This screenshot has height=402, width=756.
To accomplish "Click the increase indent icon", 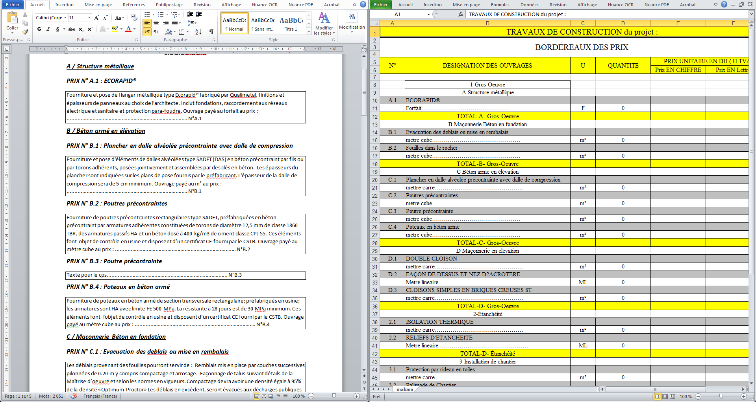I will coord(199,14).
